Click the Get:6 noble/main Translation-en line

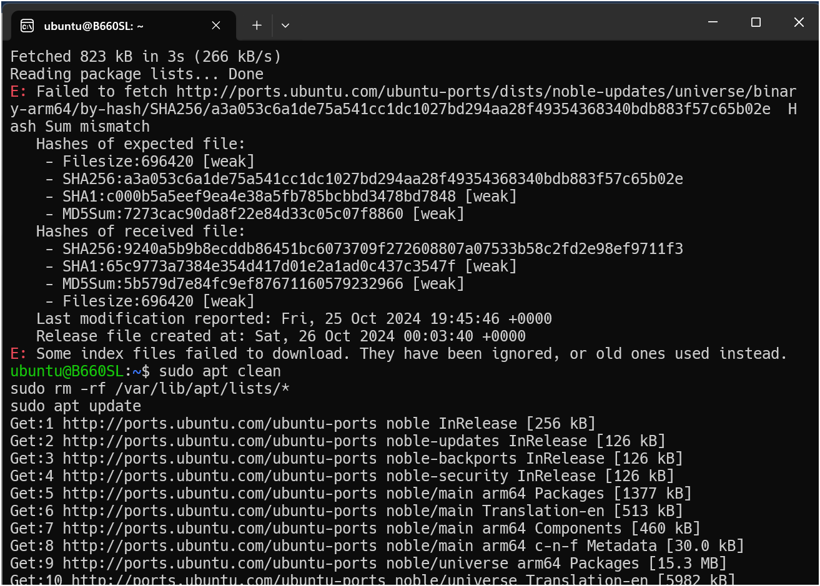(347, 511)
